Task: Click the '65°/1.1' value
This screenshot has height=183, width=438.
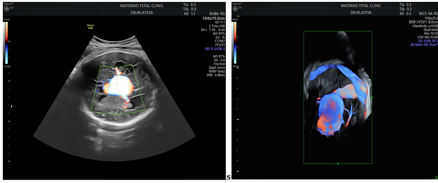Action: click(220, 22)
